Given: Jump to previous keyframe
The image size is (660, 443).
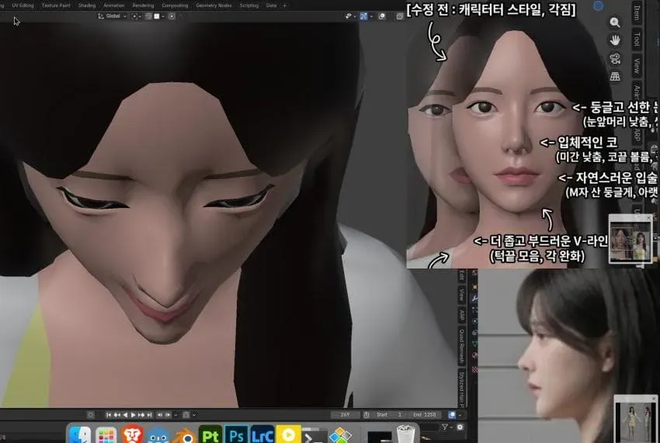Looking at the screenshot, I should click(x=117, y=415).
